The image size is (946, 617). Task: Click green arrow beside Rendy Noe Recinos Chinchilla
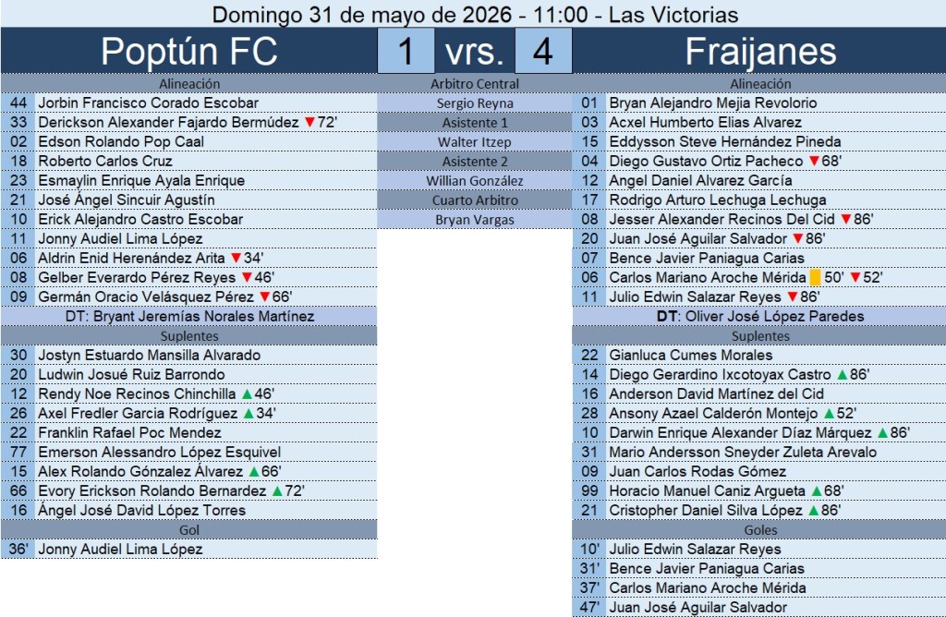point(247,393)
